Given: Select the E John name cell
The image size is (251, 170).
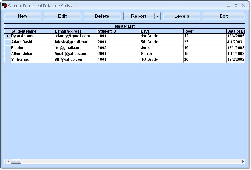Looking at the screenshot, I should [x=32, y=48].
